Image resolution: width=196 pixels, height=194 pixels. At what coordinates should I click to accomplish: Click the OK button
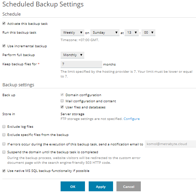73,186
